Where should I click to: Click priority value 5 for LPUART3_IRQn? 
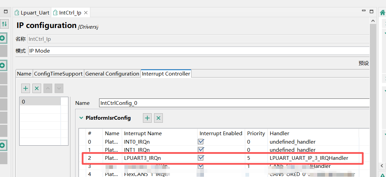[x=249, y=158]
